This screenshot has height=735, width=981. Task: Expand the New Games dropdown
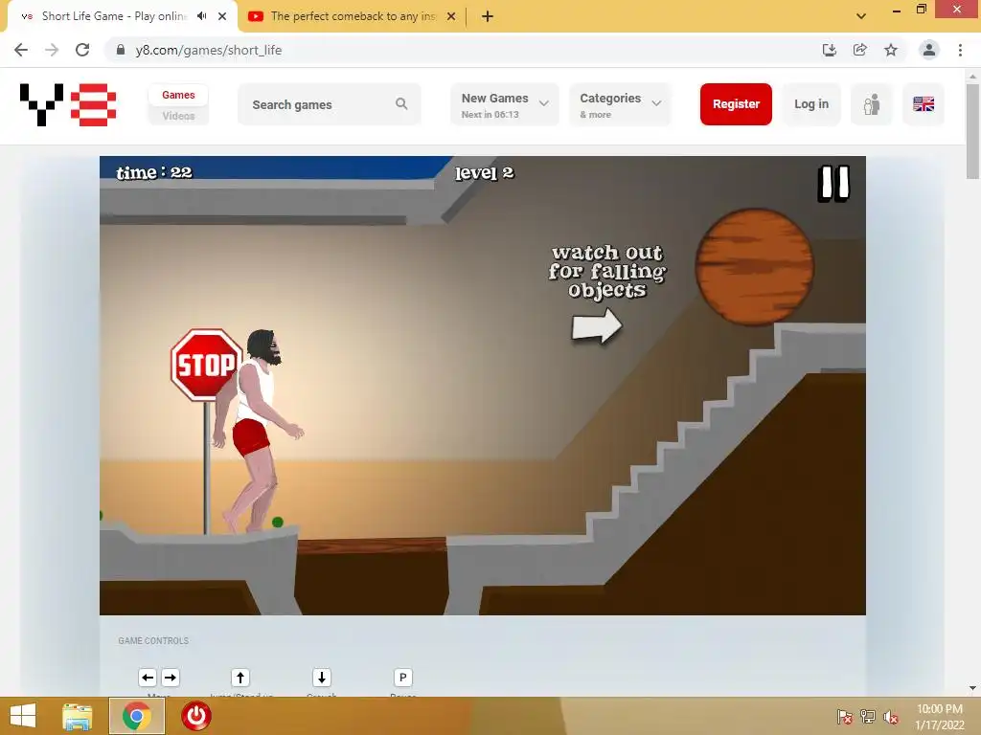tap(505, 104)
